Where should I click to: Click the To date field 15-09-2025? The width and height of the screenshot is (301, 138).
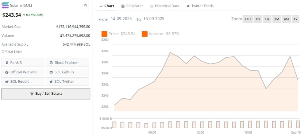pos(154,19)
